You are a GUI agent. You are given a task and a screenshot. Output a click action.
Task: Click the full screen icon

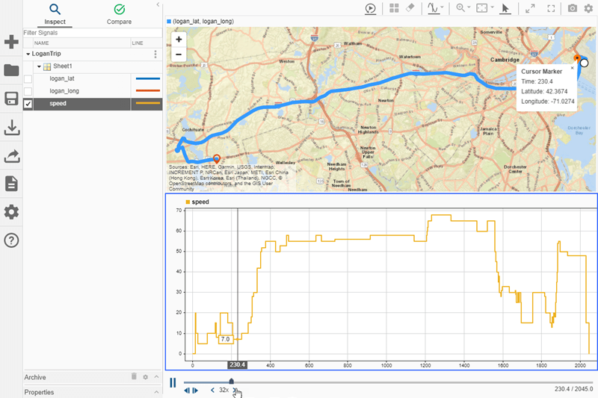551,8
